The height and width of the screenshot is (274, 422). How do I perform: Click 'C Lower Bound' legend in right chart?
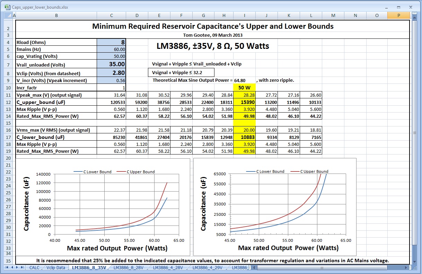265,171
